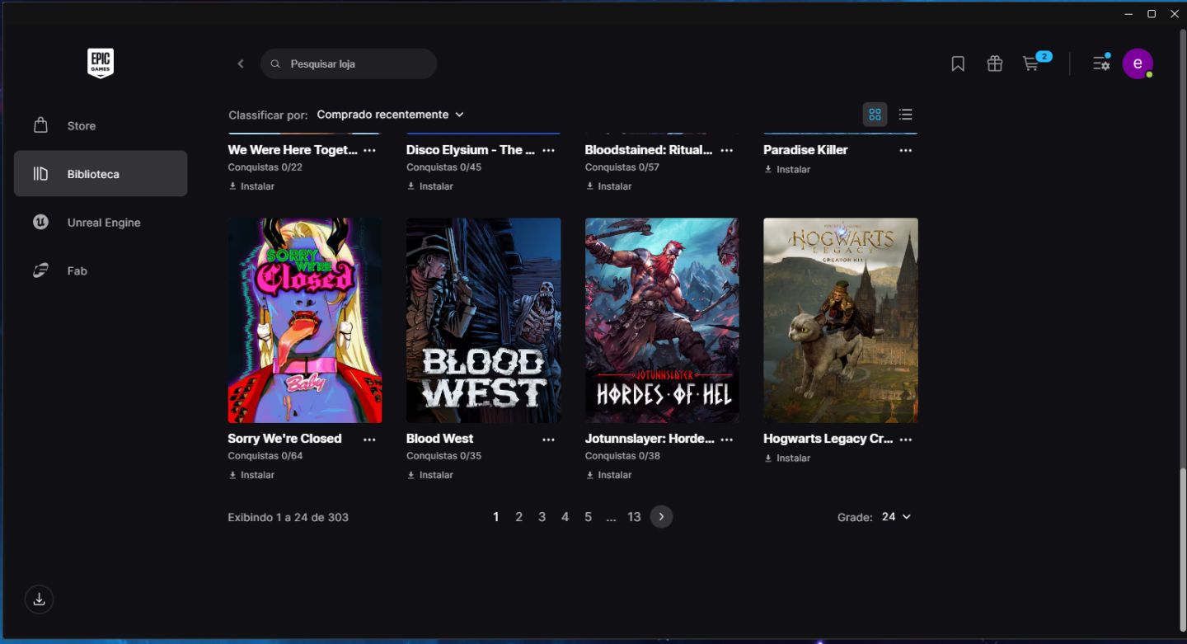The width and height of the screenshot is (1187, 644).
Task: Go back with the left arrow
Action: tap(241, 63)
